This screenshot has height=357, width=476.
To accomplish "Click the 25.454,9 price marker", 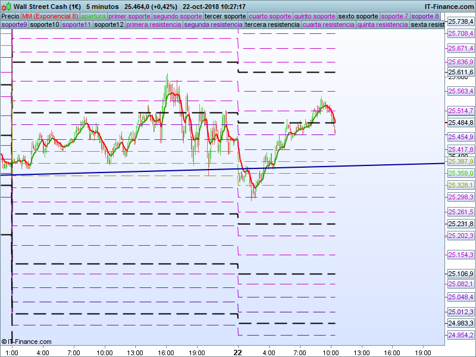I will [x=461, y=137].
